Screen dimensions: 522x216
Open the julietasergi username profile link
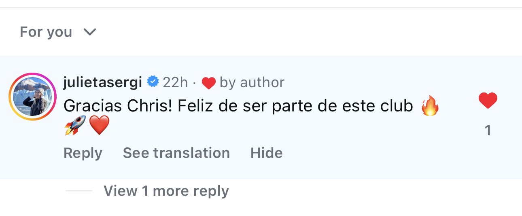tap(103, 82)
